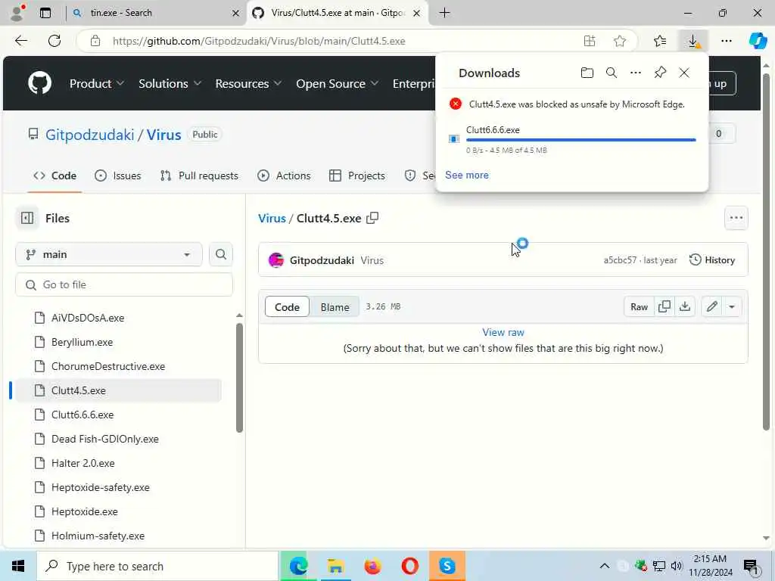The height and width of the screenshot is (581, 775).
Task: Show hidden system tray icons chevron
Action: click(x=604, y=566)
